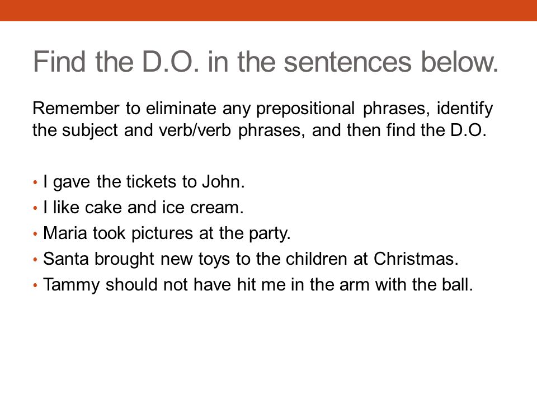
Task: Click the slide title 'Find the D.O.'
Action: [x=265, y=62]
